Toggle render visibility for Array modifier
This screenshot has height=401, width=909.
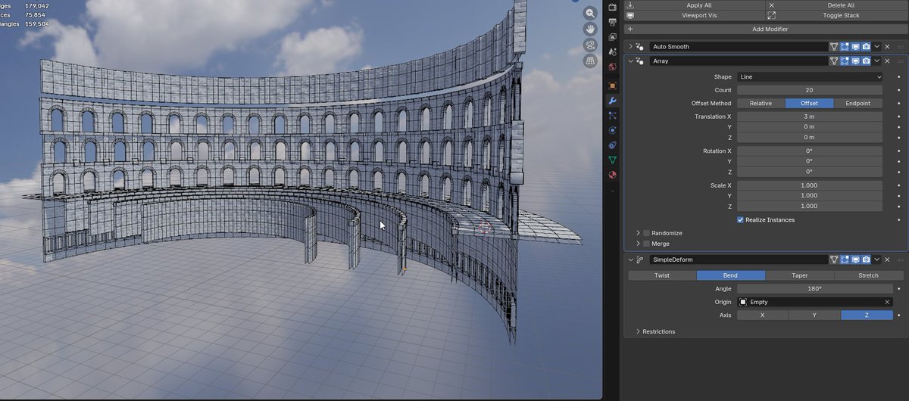click(x=866, y=61)
